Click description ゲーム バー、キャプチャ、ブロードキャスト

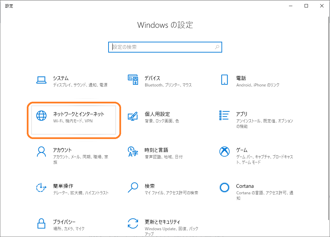point(265,160)
